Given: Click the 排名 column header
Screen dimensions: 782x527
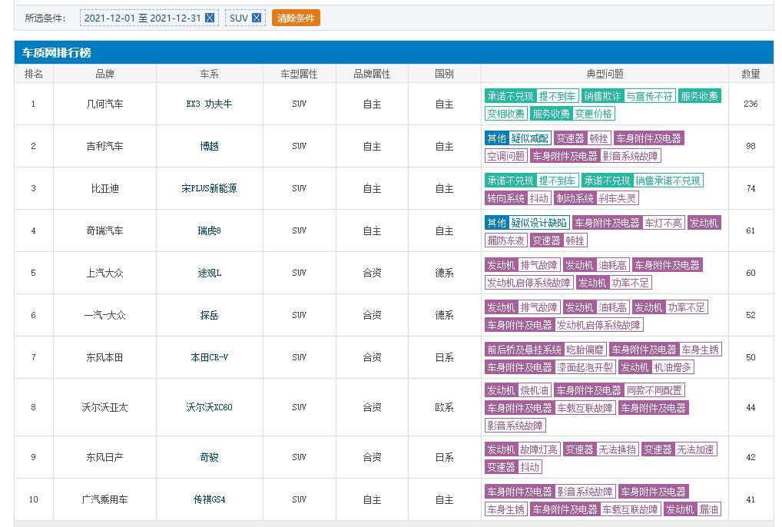Looking at the screenshot, I should [x=33, y=74].
